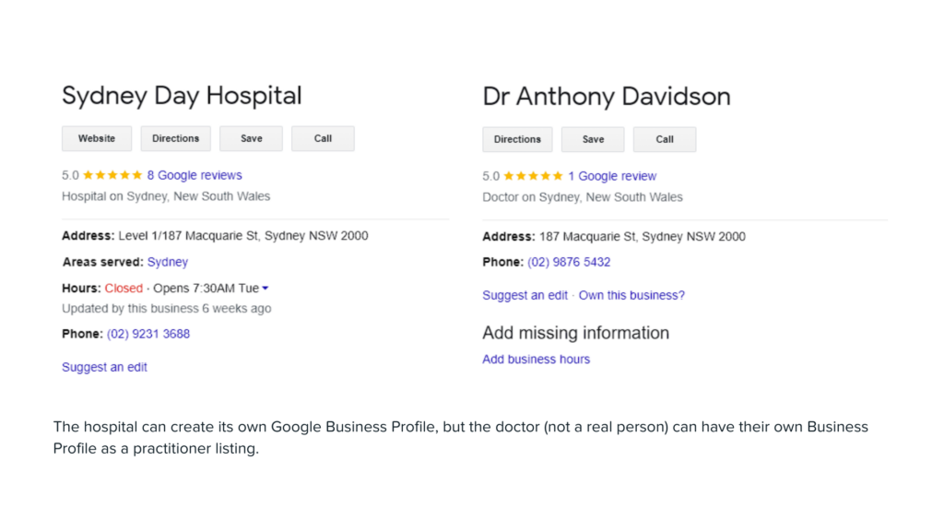Save the Sydney Day Hospital listing
The image size is (944, 531).
[x=251, y=138]
